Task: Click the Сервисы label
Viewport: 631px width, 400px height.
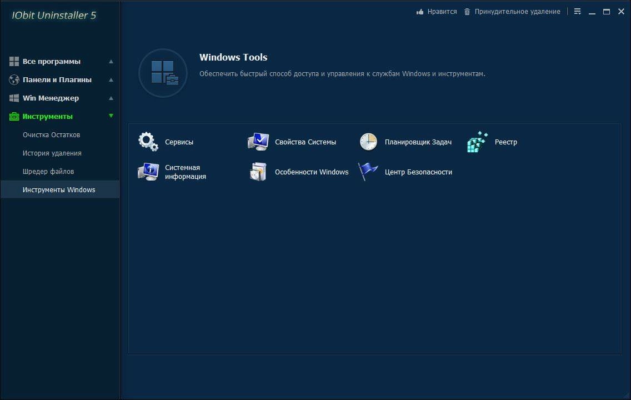Action: pos(179,142)
